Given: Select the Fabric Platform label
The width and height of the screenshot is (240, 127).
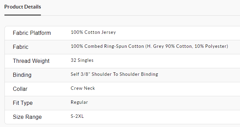Looking at the screenshot, I should (32, 33).
